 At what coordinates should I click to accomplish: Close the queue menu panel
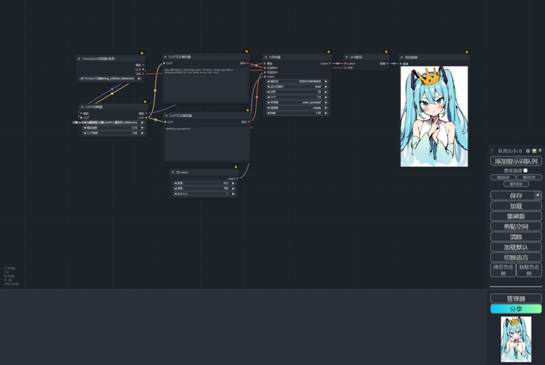(540, 150)
